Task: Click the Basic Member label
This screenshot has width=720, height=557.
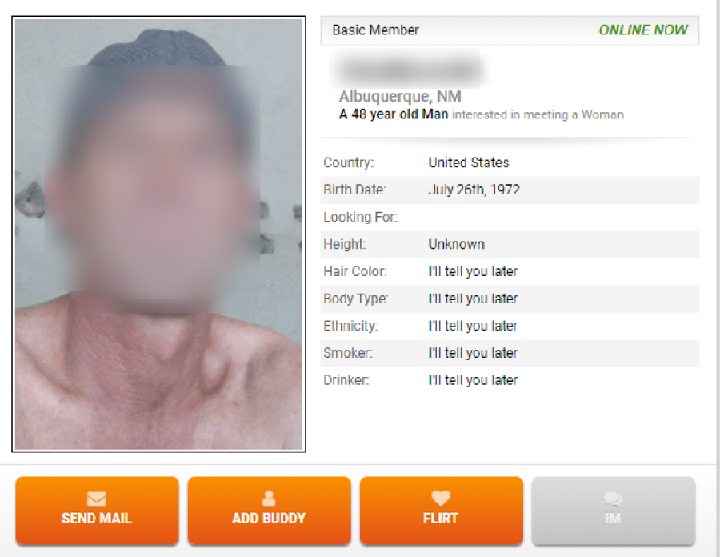Action: (x=376, y=30)
